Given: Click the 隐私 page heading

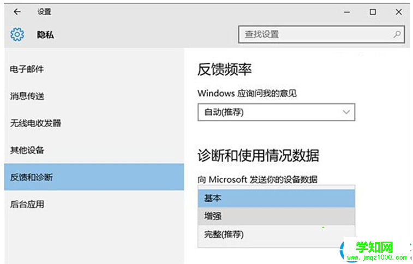Looking at the screenshot, I should 45,35.
